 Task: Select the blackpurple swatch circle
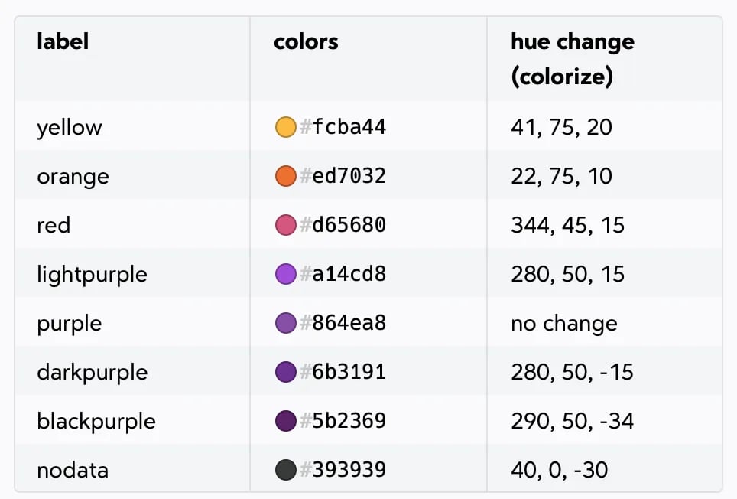coord(285,421)
